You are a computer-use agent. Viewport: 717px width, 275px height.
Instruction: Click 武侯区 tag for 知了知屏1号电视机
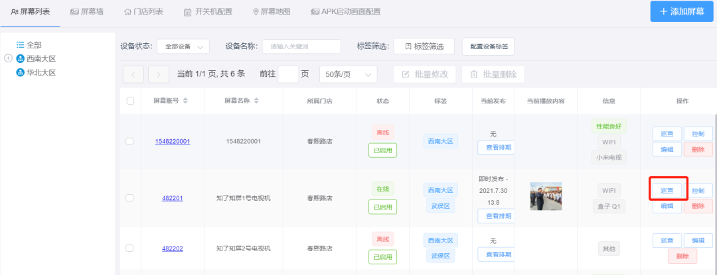pos(440,205)
